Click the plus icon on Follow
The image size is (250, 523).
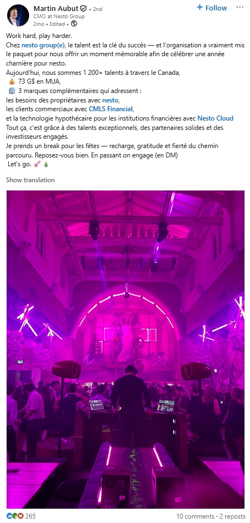pyautogui.click(x=200, y=7)
